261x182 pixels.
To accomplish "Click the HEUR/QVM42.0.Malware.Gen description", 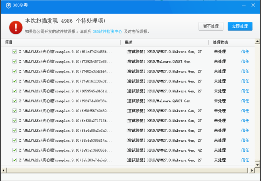I will (164, 150).
